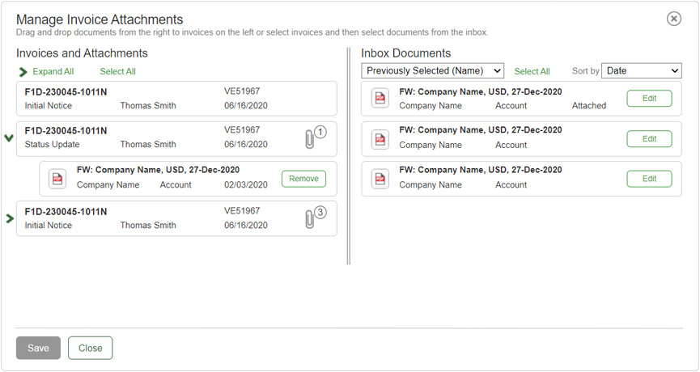Click Expand All link for invoices
This screenshot has height=372, width=700.
tap(53, 72)
